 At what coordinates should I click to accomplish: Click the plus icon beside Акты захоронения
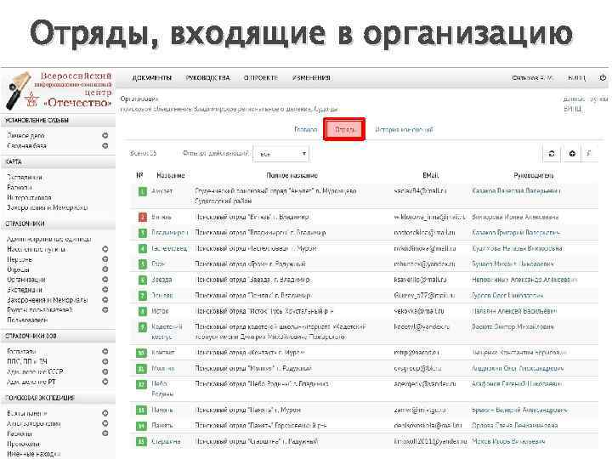point(105,423)
